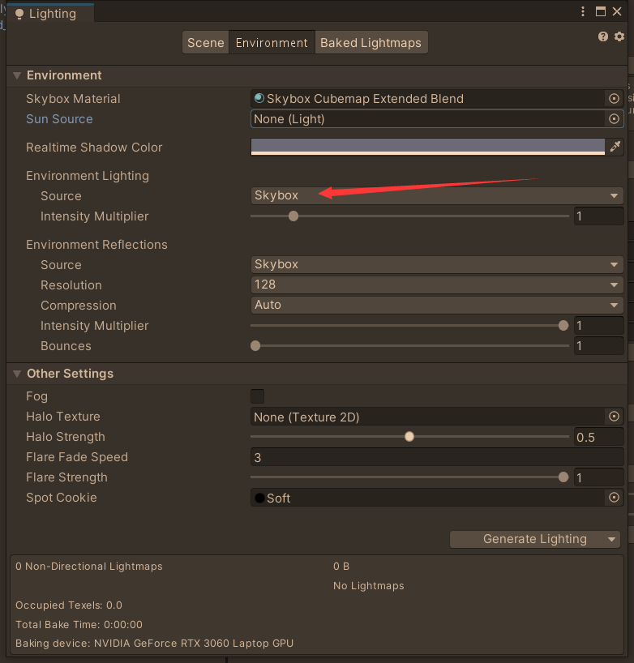634x663 pixels.
Task: Open the Skybox Material object picker
Action: [614, 98]
